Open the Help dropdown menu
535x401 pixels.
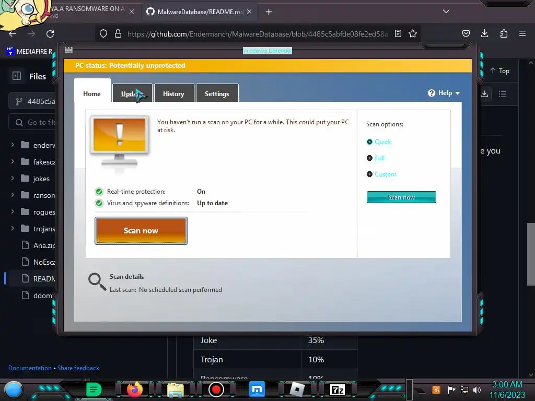[x=444, y=93]
